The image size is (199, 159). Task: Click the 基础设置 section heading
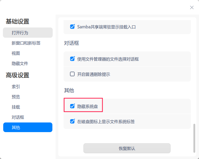tap(18, 21)
